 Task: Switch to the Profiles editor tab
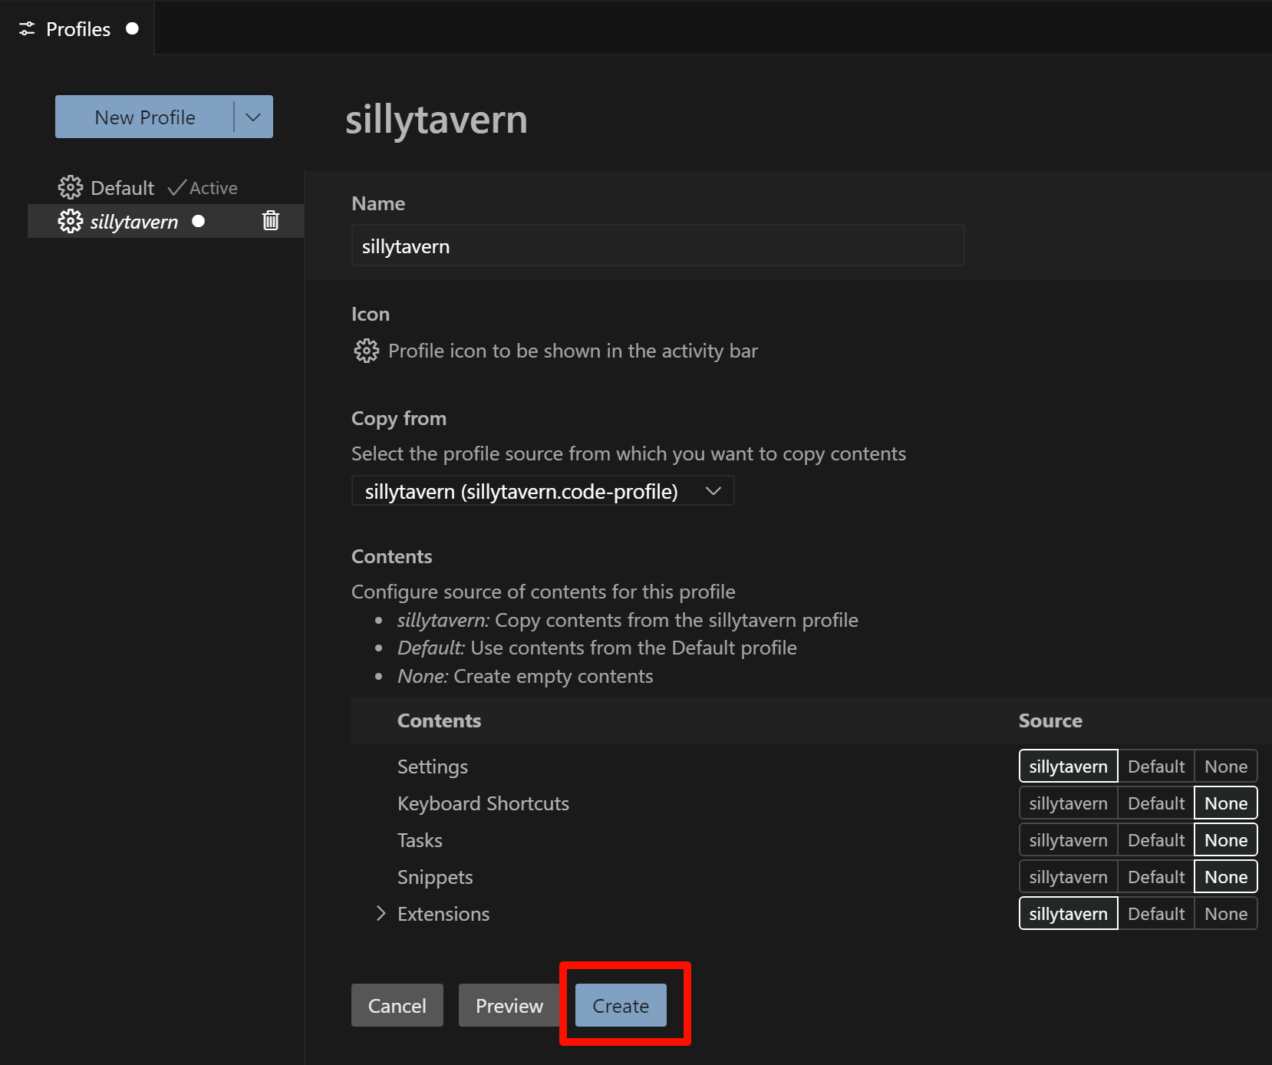[x=77, y=28]
